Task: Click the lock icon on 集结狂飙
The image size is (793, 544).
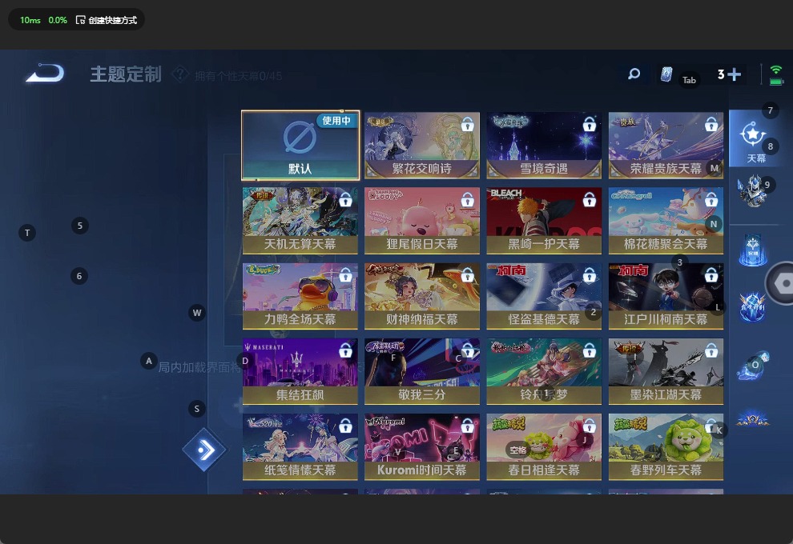Action: tap(345, 350)
